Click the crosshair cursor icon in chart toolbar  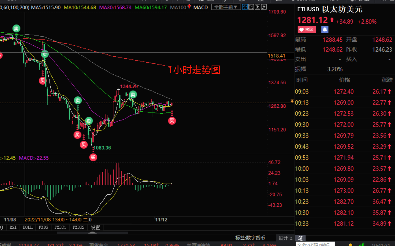(245, 7)
